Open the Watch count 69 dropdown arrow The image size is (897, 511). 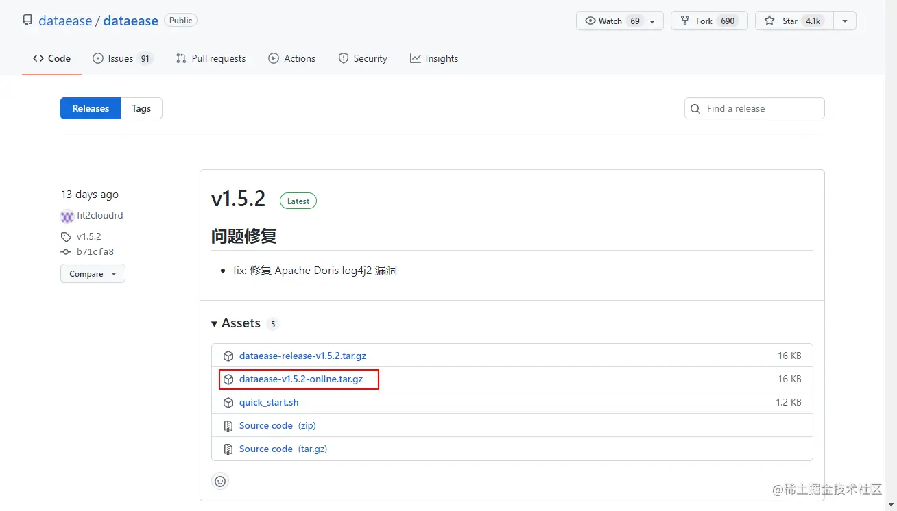[652, 21]
